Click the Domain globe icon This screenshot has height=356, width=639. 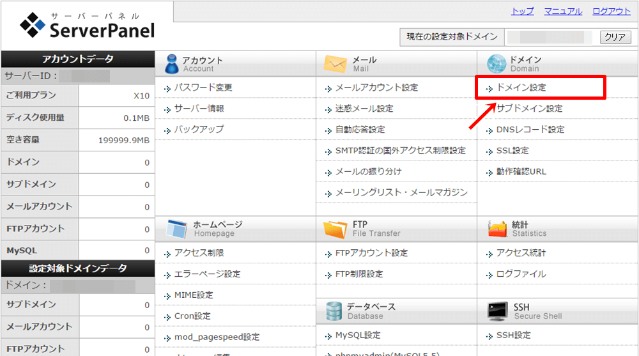pyautogui.click(x=496, y=64)
